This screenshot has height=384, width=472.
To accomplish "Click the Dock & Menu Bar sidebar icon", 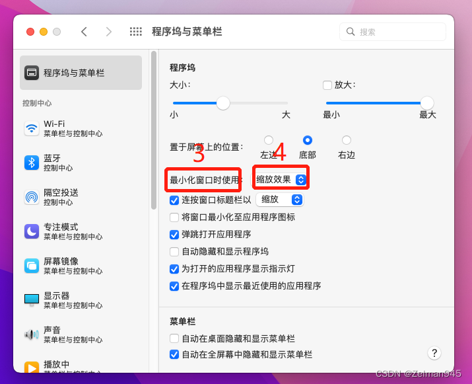I will tap(32, 73).
